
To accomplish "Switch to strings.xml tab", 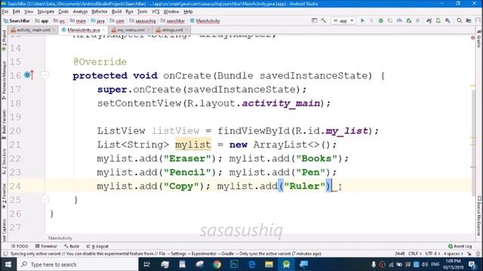I will click(x=172, y=30).
